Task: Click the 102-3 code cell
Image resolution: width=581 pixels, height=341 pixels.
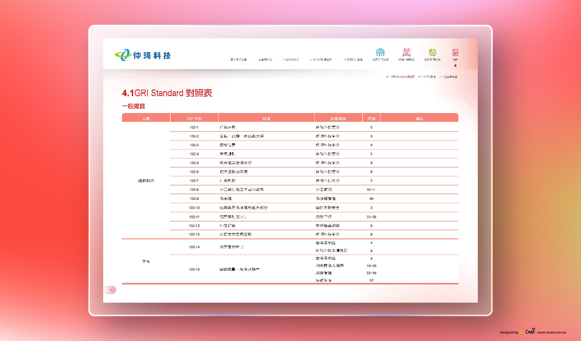Action: [x=194, y=145]
